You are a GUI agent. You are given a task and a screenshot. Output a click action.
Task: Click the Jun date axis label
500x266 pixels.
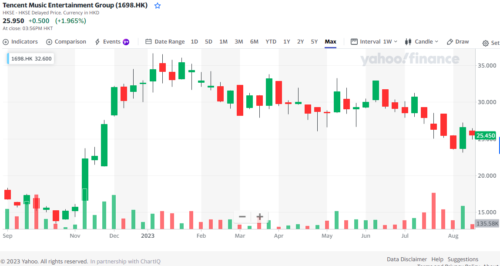coord(366,236)
